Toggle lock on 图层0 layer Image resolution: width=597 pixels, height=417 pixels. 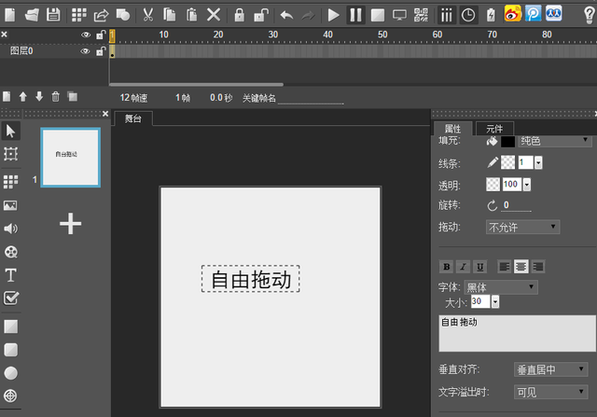pyautogui.click(x=100, y=50)
